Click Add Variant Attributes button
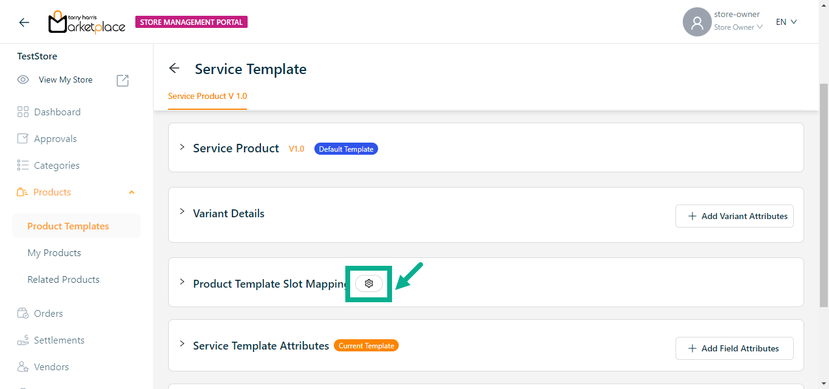Screen dimensions: 829x389 (x=734, y=216)
